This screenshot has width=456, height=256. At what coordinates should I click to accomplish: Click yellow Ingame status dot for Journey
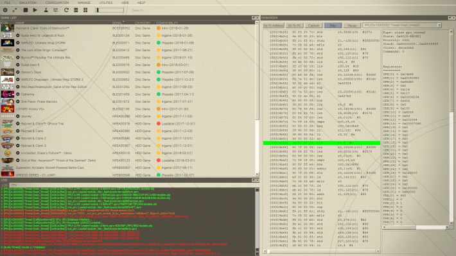pyautogui.click(x=159, y=116)
